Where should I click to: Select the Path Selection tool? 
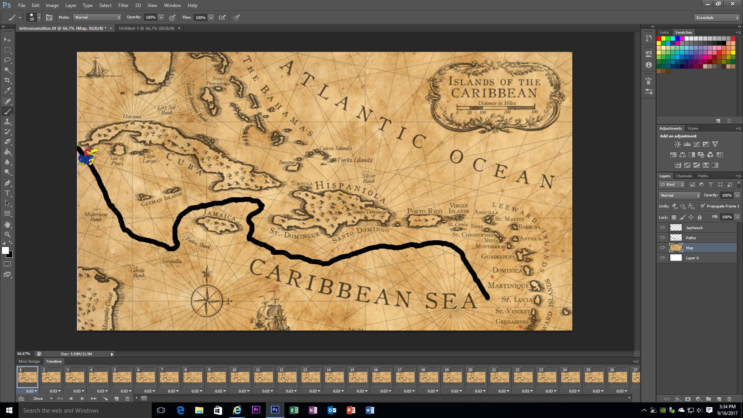click(7, 203)
